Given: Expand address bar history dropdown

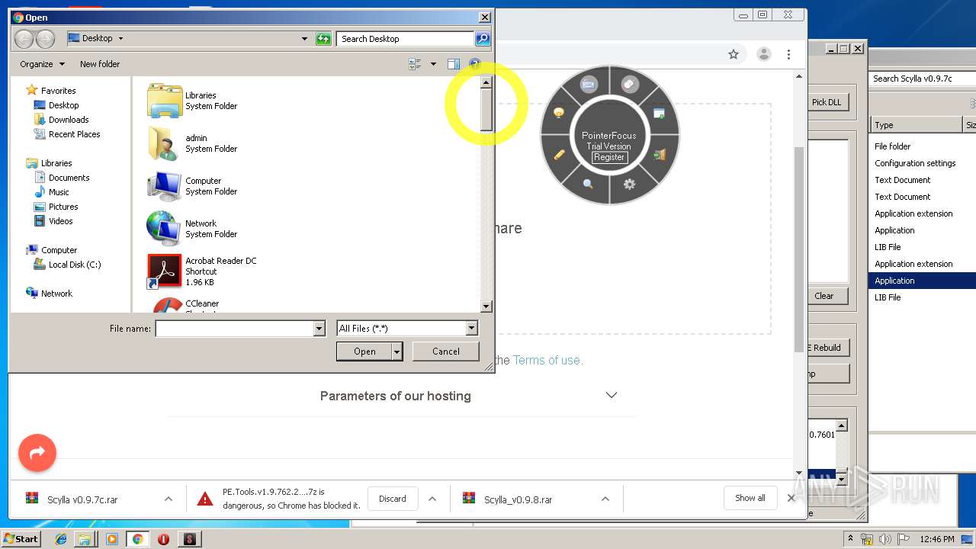Looking at the screenshot, I should click(304, 39).
